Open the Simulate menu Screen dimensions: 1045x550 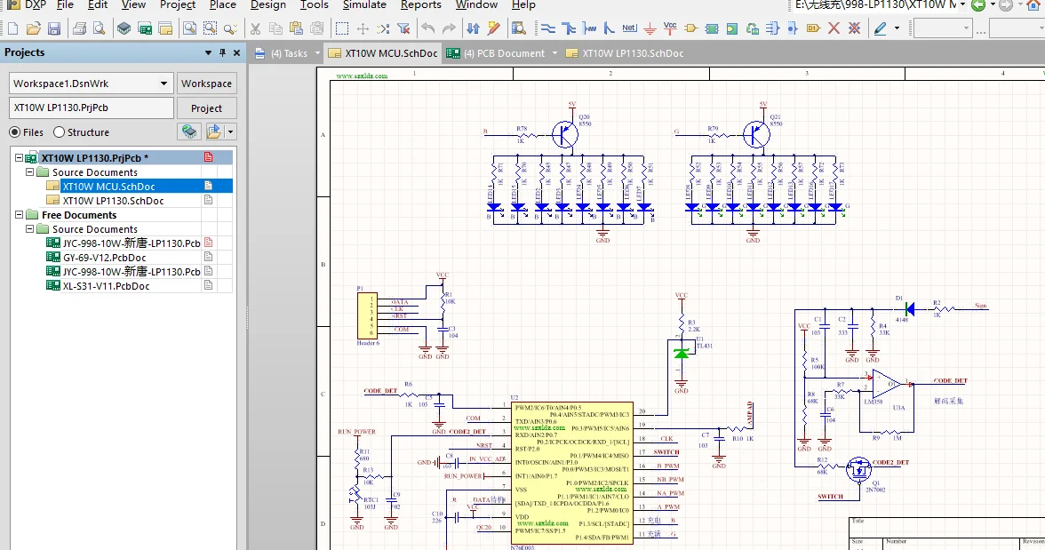coord(364,4)
